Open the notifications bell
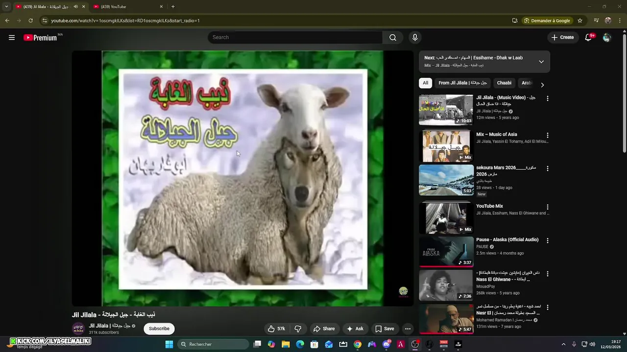This screenshot has height=352, width=627. tap(589, 38)
